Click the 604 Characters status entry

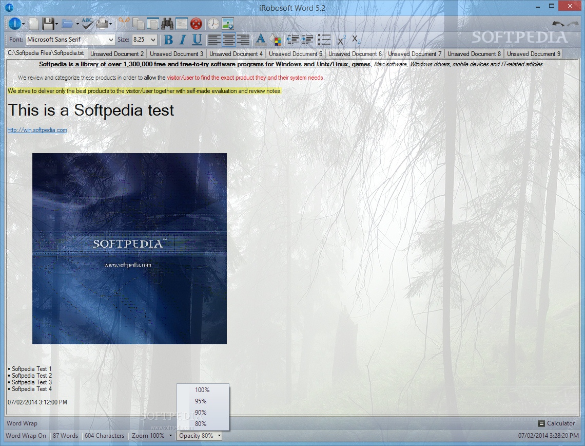(105, 436)
